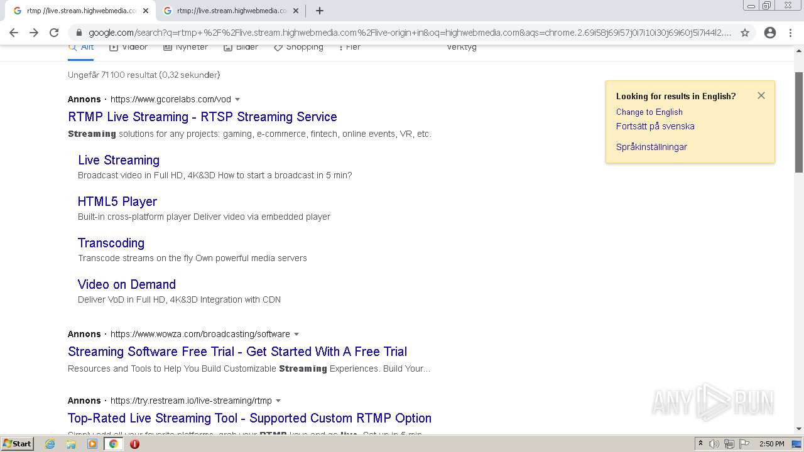
Task: Click the browser Back arrow
Action: tap(14, 33)
